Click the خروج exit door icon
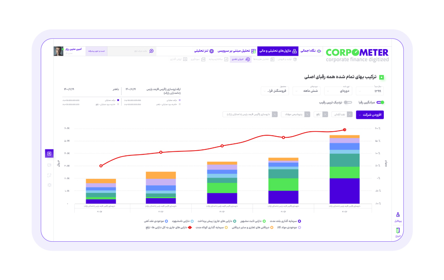Screen dimensions: 444x280 click(x=398, y=232)
